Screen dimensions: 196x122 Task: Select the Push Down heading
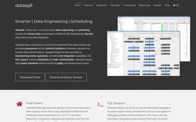[x=34, y=103]
